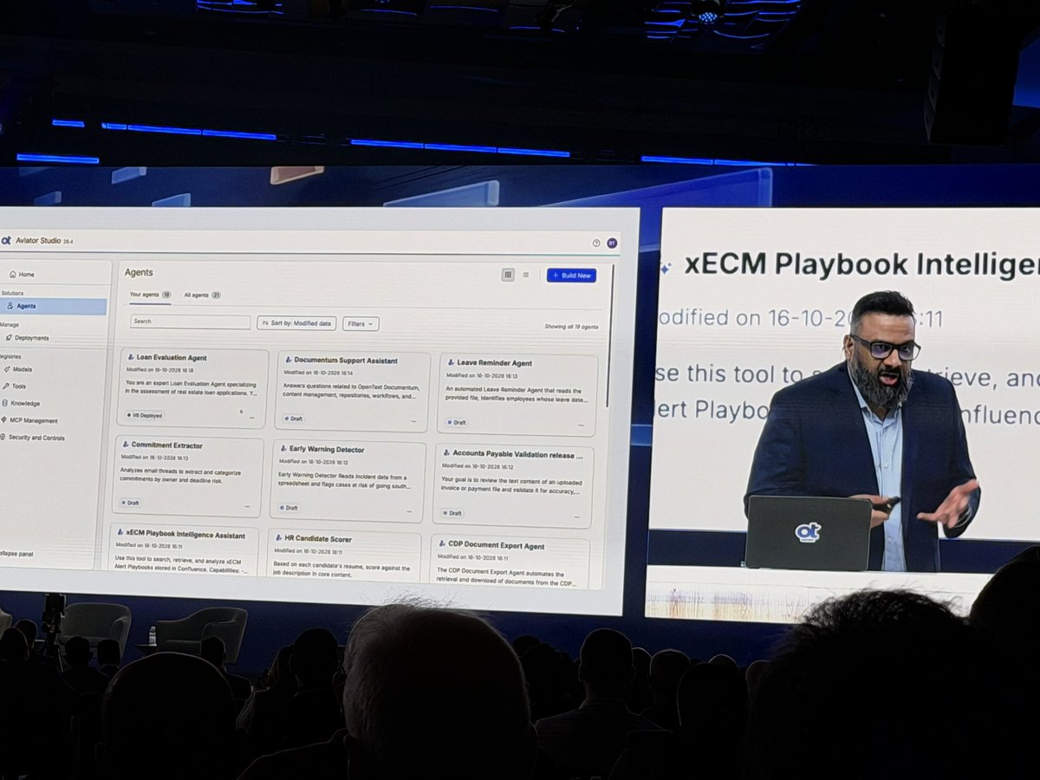Click agent icon on Early Warning Detector

click(284, 449)
